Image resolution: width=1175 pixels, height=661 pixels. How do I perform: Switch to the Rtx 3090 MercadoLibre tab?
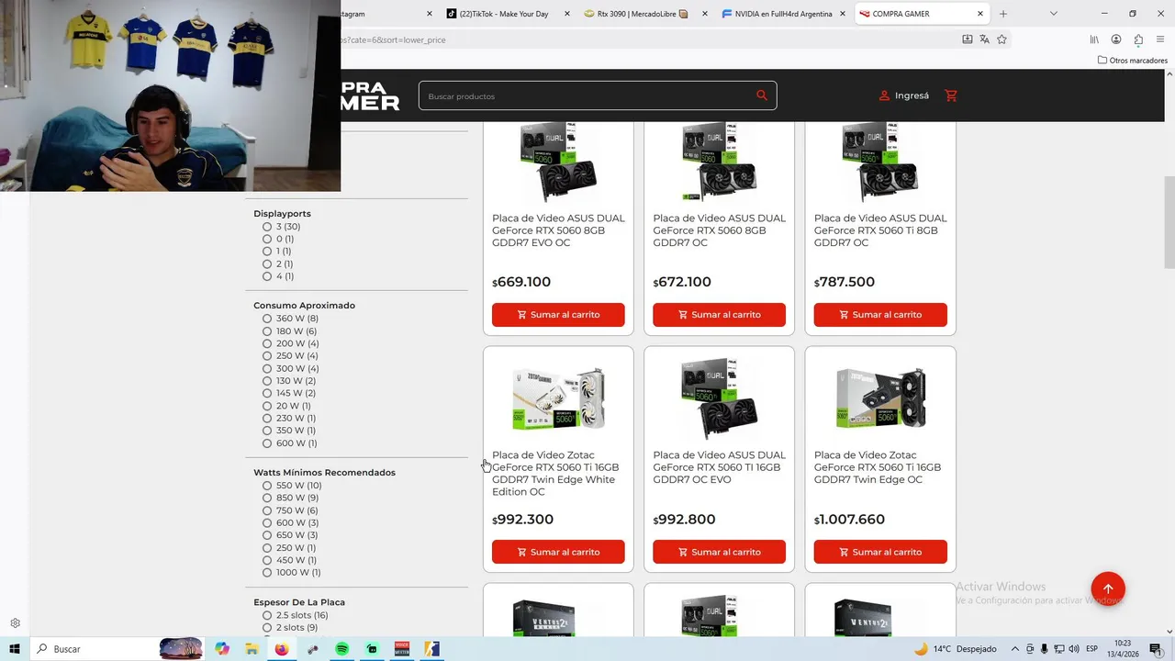pos(643,14)
